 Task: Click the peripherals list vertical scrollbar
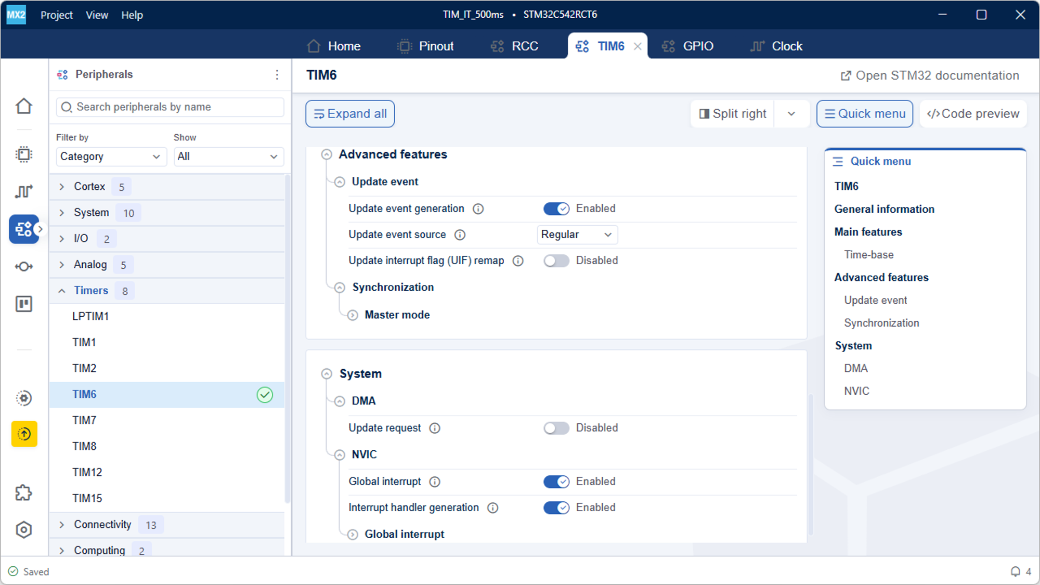click(x=287, y=338)
